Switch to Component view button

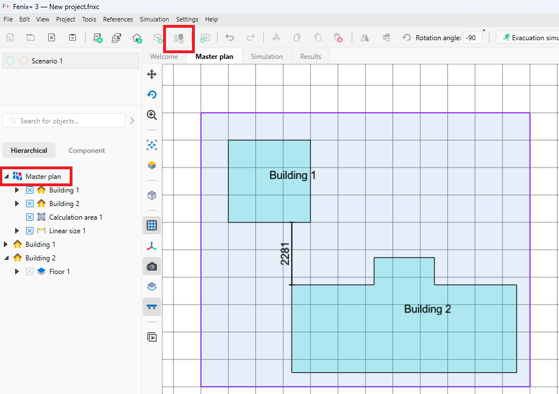pyautogui.click(x=87, y=151)
